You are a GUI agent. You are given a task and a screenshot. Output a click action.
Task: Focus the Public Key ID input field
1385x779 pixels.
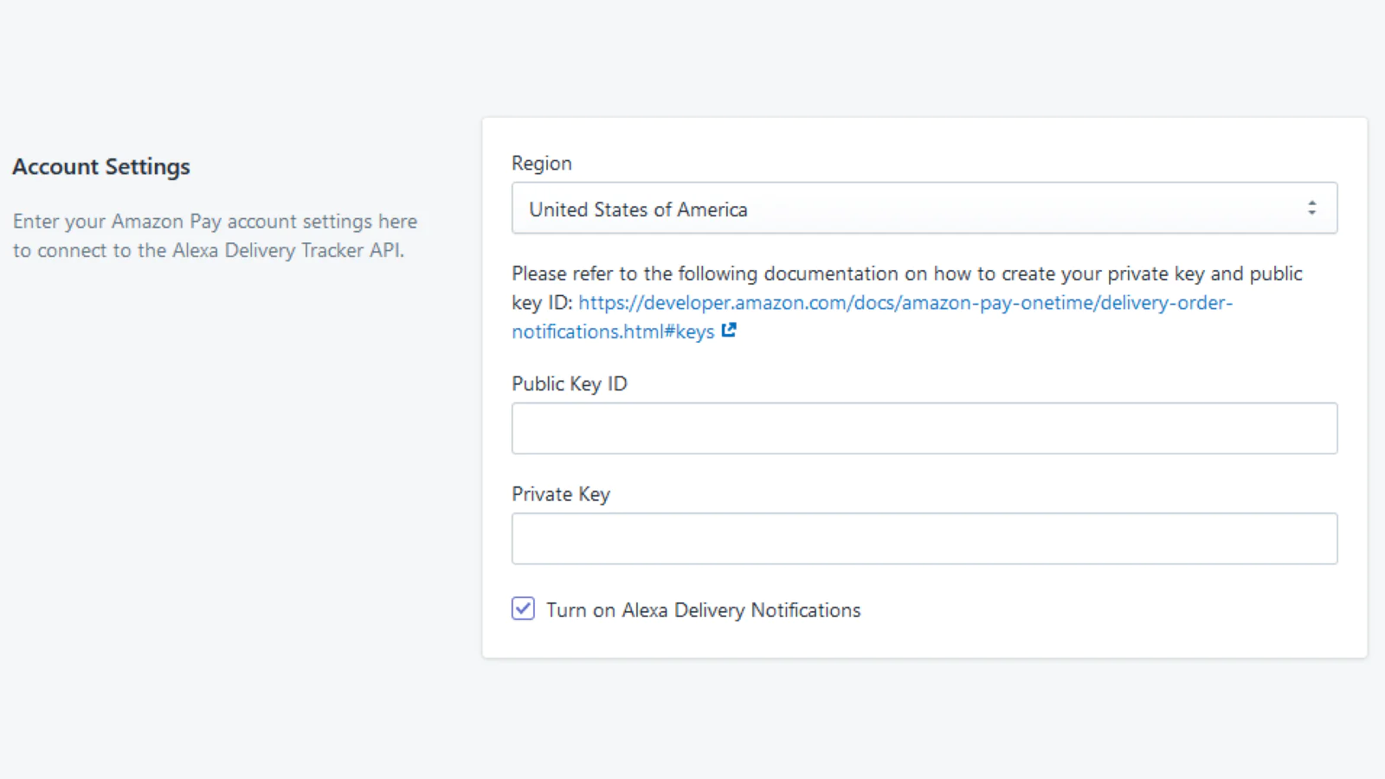click(x=924, y=428)
